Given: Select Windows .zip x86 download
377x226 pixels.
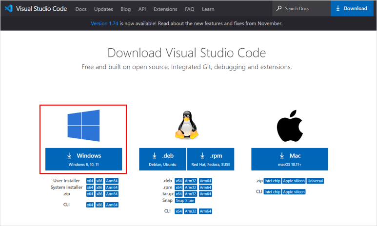Looking at the screenshot, I should coord(99,194).
